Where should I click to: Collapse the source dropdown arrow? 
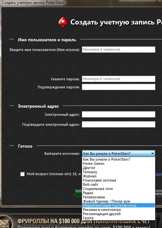pos(152,154)
